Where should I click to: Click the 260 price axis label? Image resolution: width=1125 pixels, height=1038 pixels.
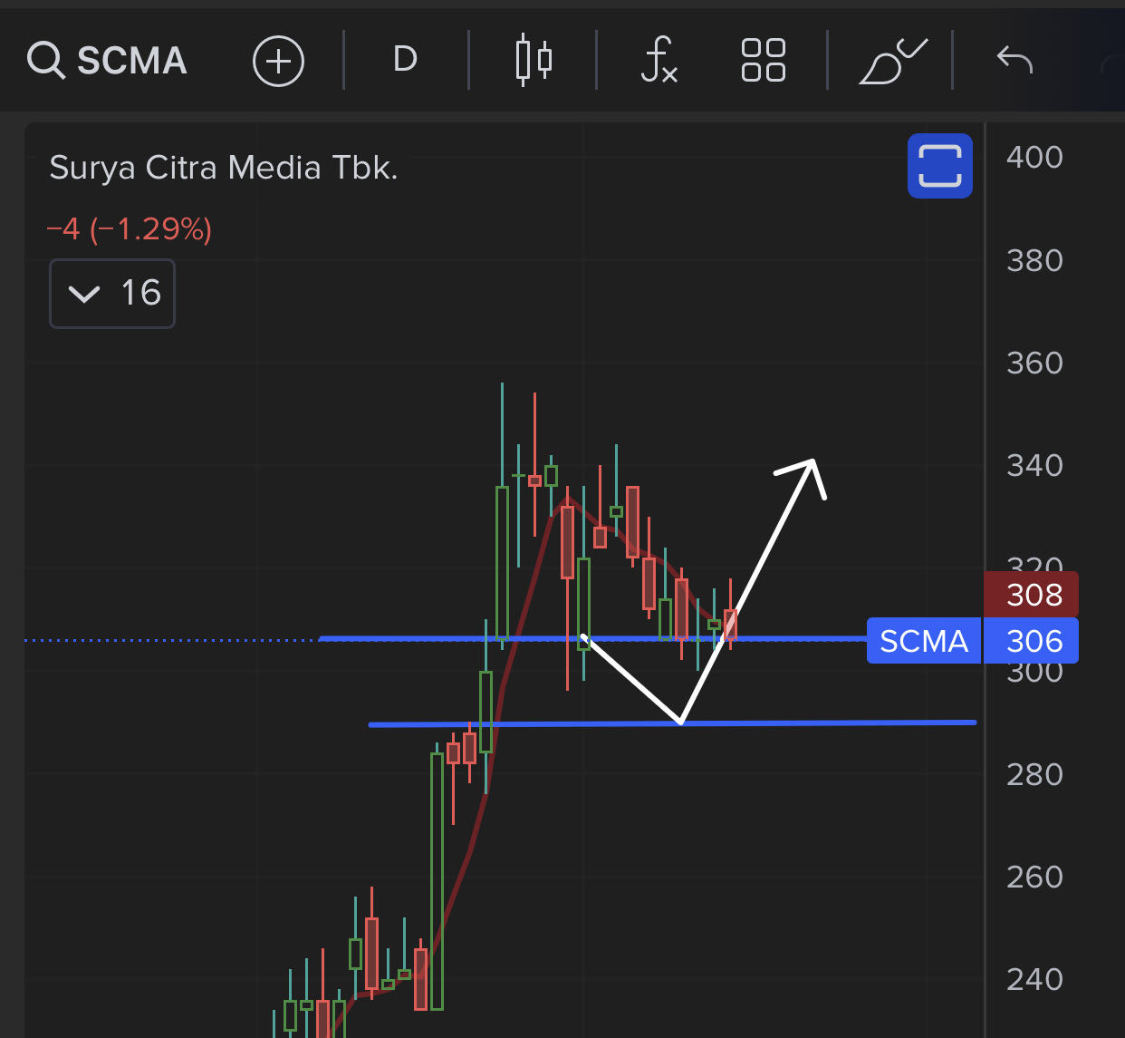[1034, 877]
